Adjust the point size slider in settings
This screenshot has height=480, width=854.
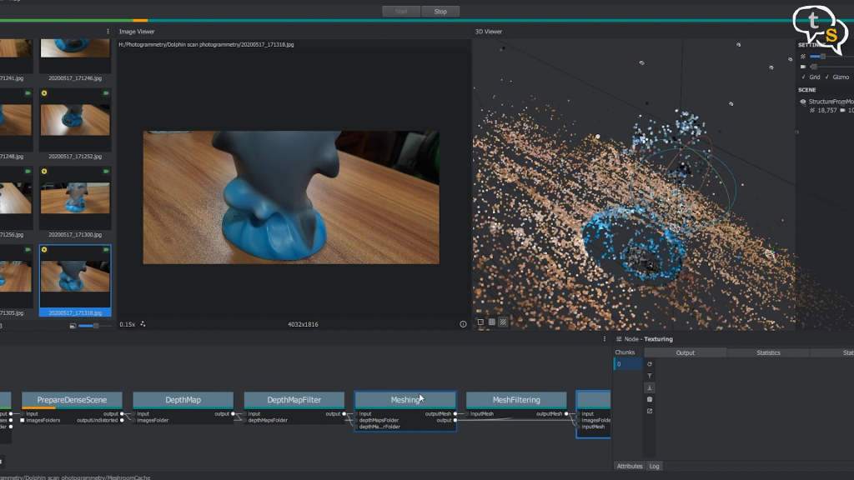[822, 56]
